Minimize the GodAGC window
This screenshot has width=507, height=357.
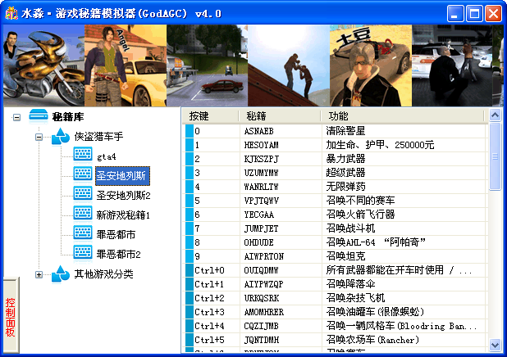455,14
